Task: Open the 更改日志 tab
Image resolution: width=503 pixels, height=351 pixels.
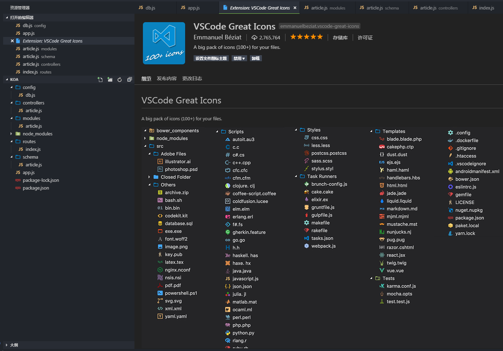Action: [192, 78]
